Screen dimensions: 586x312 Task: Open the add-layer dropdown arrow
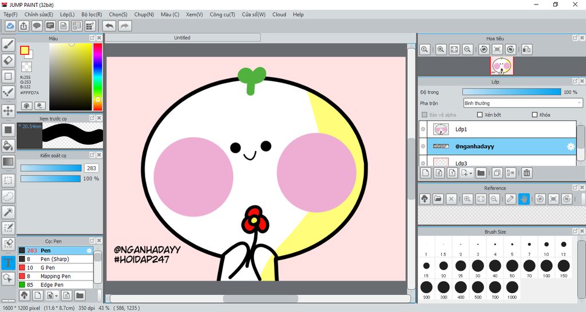coord(470,173)
